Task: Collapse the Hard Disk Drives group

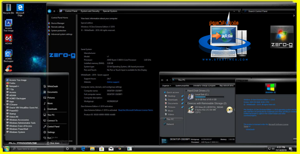Action: 186,90
